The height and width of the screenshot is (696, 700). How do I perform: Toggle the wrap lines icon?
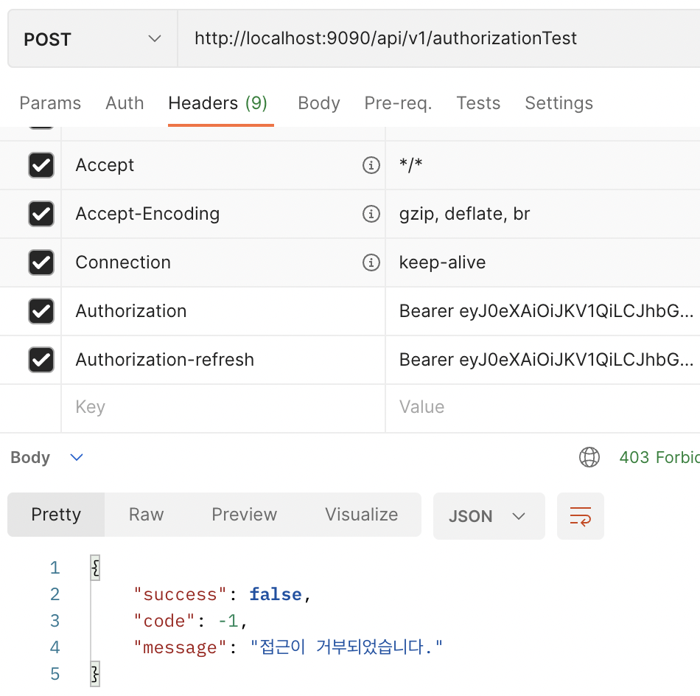click(x=581, y=516)
